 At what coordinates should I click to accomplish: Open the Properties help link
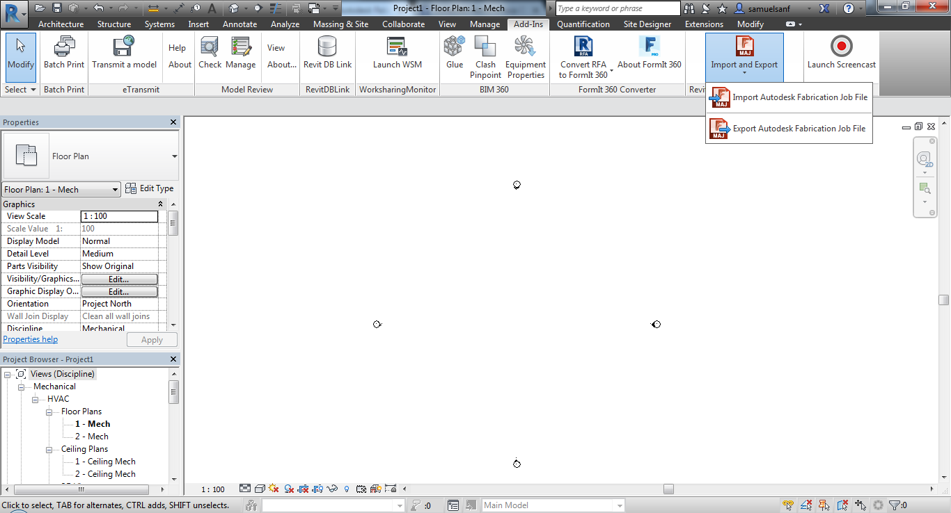(x=31, y=339)
